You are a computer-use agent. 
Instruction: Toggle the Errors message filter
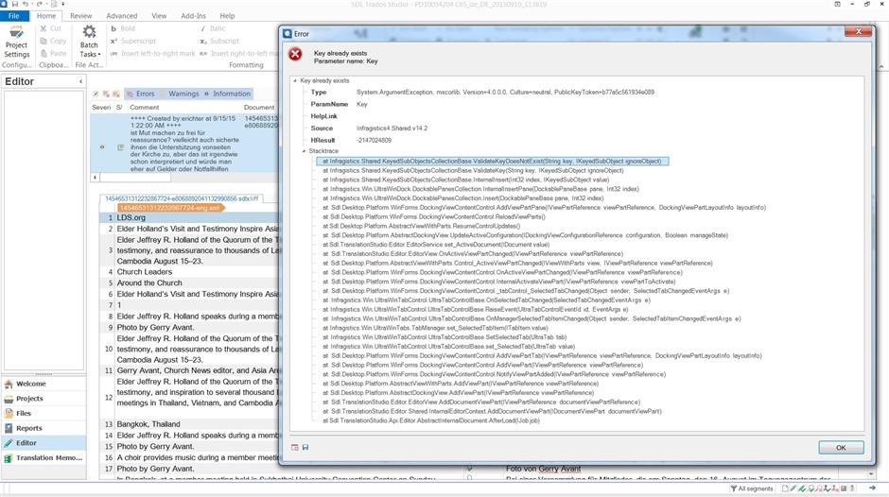pyautogui.click(x=140, y=94)
